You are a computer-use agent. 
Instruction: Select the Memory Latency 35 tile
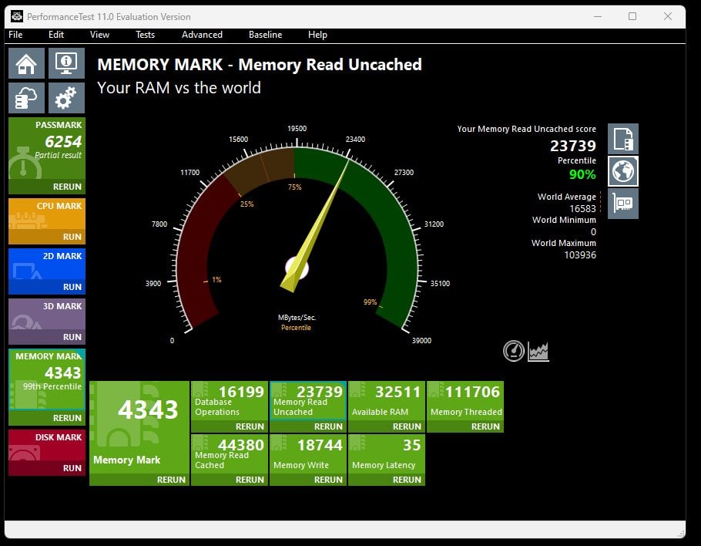(x=387, y=453)
